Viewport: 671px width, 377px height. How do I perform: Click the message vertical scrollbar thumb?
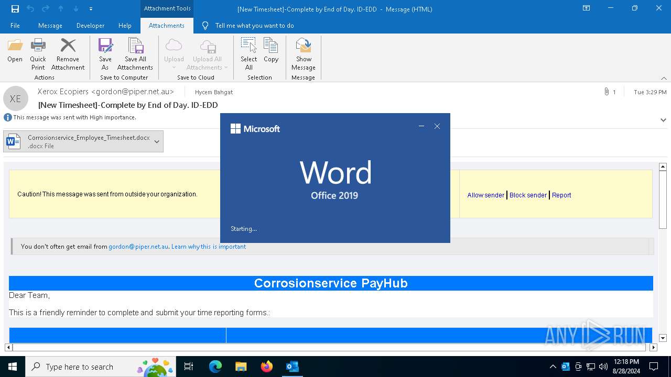tap(663, 200)
